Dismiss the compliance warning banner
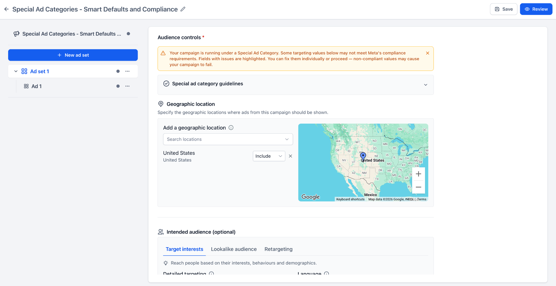 point(428,53)
